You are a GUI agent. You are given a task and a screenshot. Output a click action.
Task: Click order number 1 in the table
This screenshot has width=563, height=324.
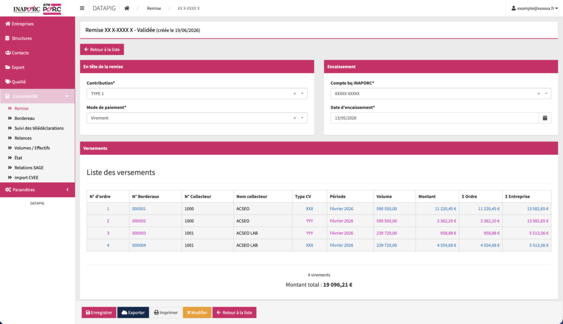point(108,209)
